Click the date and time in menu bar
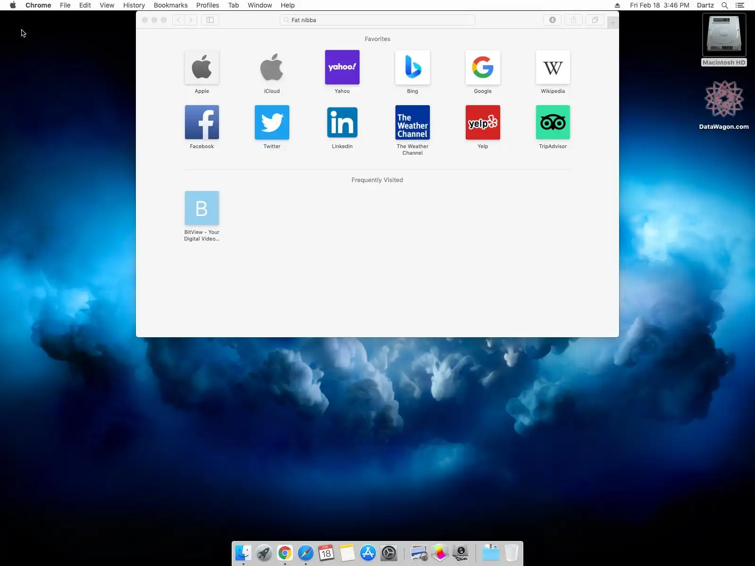 pos(660,5)
